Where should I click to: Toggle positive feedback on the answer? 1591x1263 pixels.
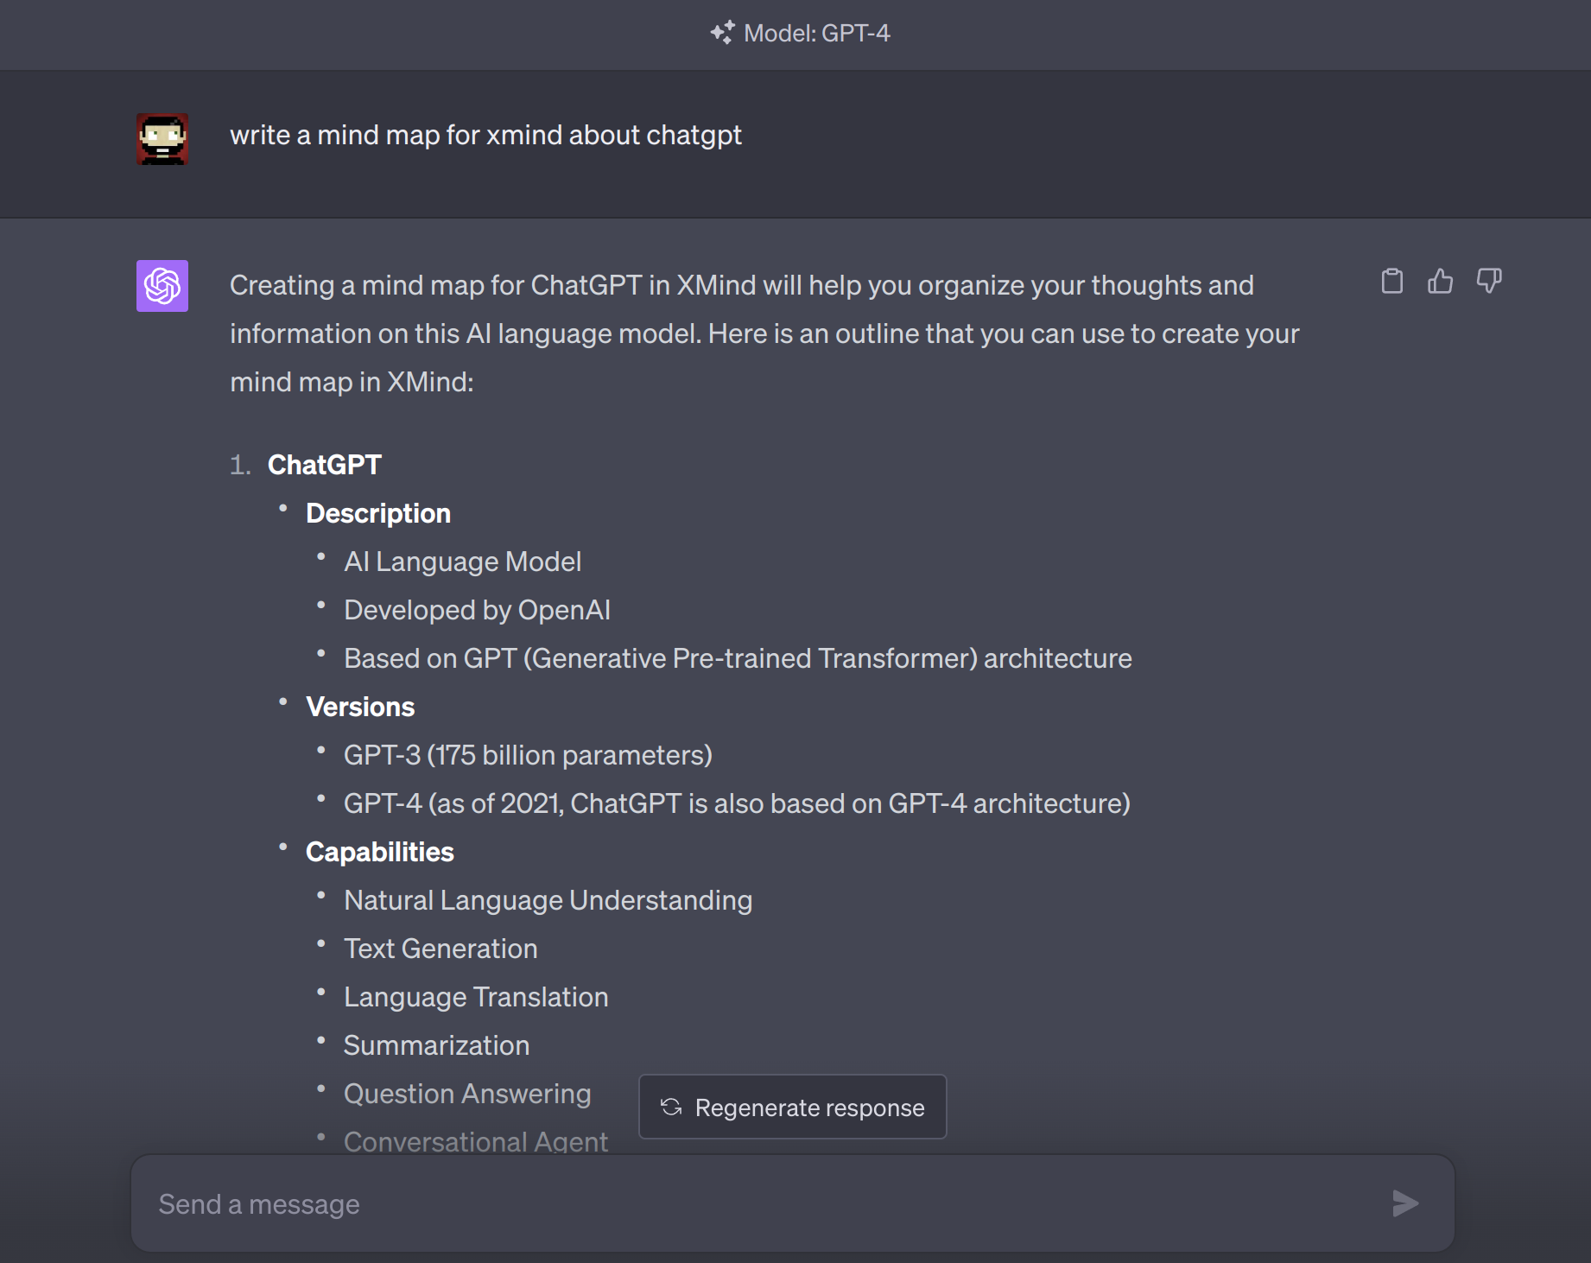tap(1440, 281)
